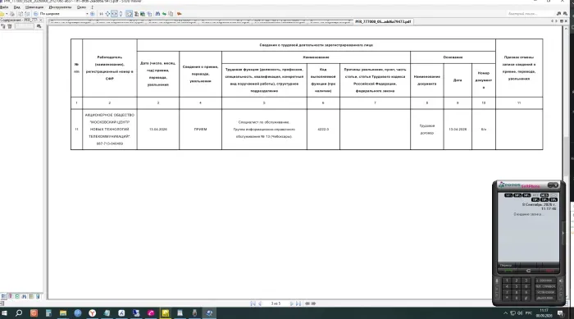Screen dimensions: 574x319
Task: Click the orange icon at toolbar end
Action: [x=180, y=14]
